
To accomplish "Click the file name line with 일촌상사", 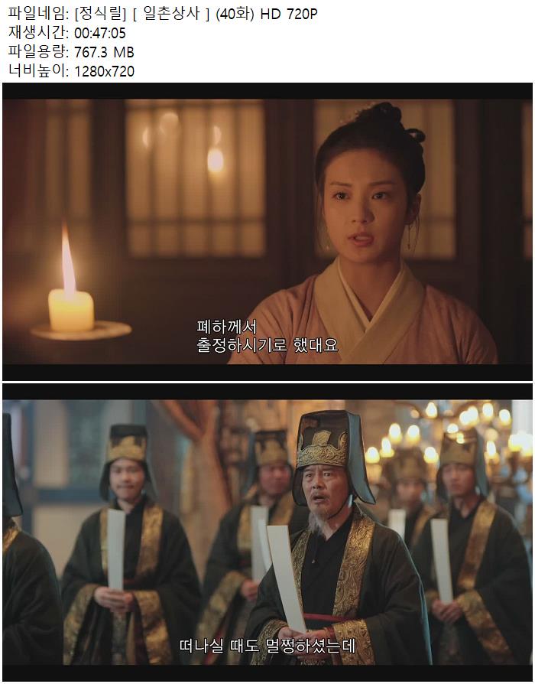I will click(163, 14).
